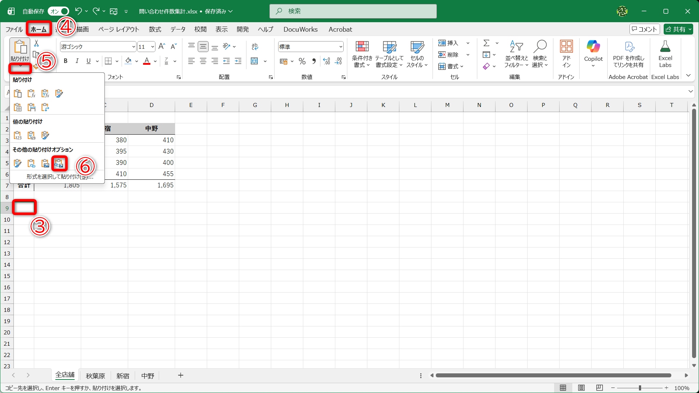Click the linked picture paste option icon
Screen dimensions: 699x393
59,164
